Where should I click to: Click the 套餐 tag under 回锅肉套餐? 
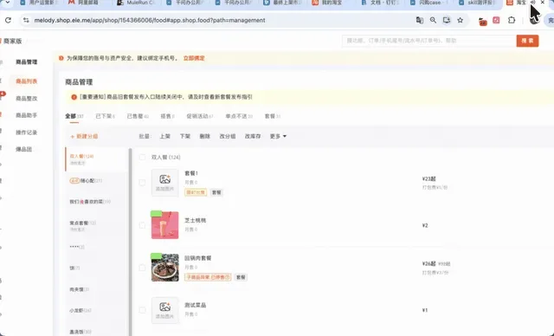click(241, 277)
